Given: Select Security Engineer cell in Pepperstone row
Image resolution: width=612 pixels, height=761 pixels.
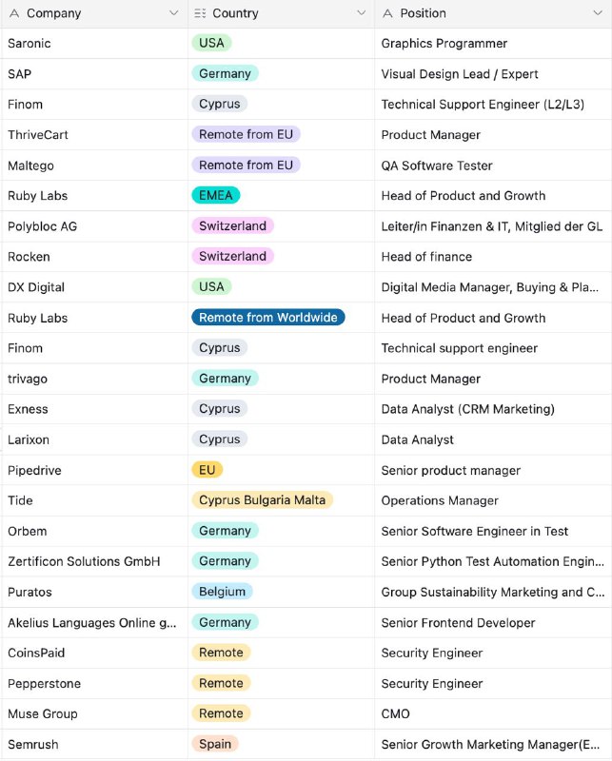Looking at the screenshot, I should 493,683.
